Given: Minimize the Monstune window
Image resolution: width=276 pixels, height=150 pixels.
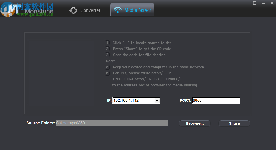Looking at the screenshot, I should coord(263,3).
